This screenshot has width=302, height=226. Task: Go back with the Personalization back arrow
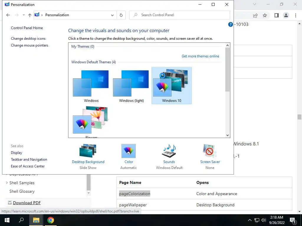[x=8, y=15]
